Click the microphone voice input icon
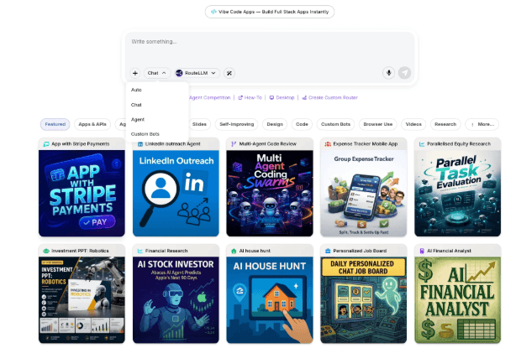This screenshot has width=516, height=348. 388,73
